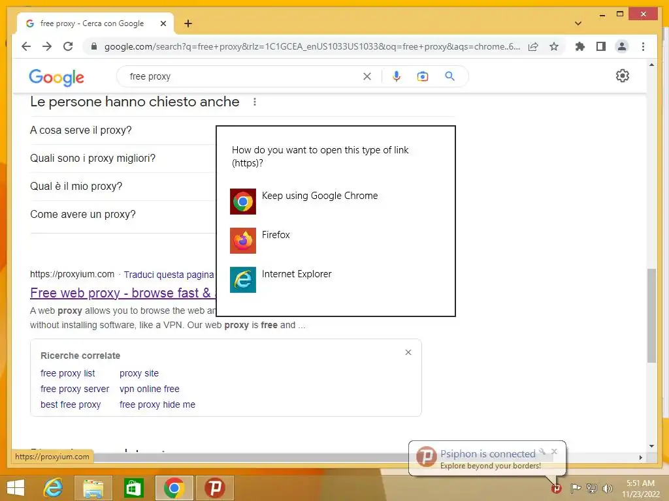Expand 'Quali sono i proxy migliori?' question
This screenshot has height=501, width=669.
(x=123, y=159)
